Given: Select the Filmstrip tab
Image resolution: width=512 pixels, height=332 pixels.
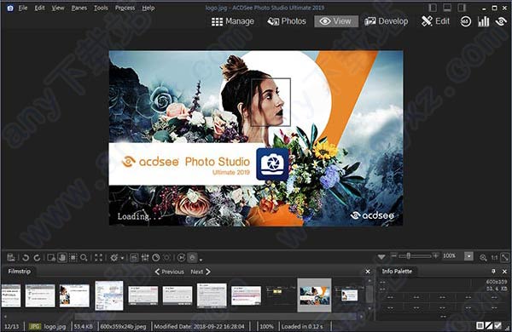Looking at the screenshot, I should (x=20, y=272).
